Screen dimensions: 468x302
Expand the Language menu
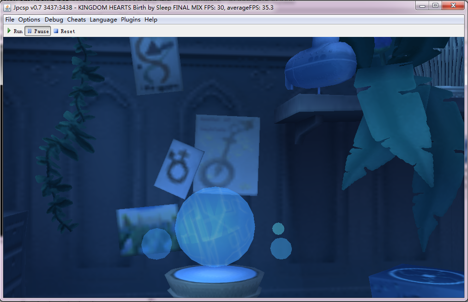(103, 20)
